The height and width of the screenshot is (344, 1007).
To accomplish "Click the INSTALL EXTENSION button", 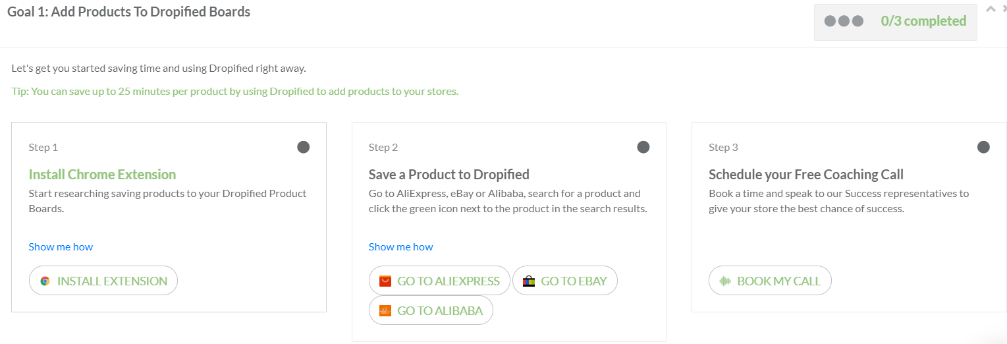I will (103, 281).
